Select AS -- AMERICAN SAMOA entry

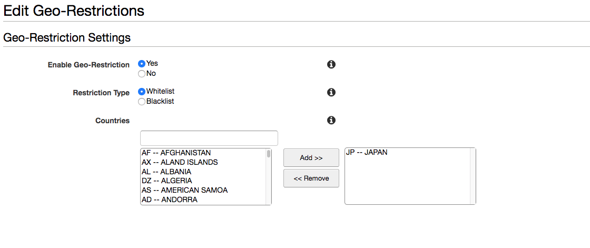(203, 190)
